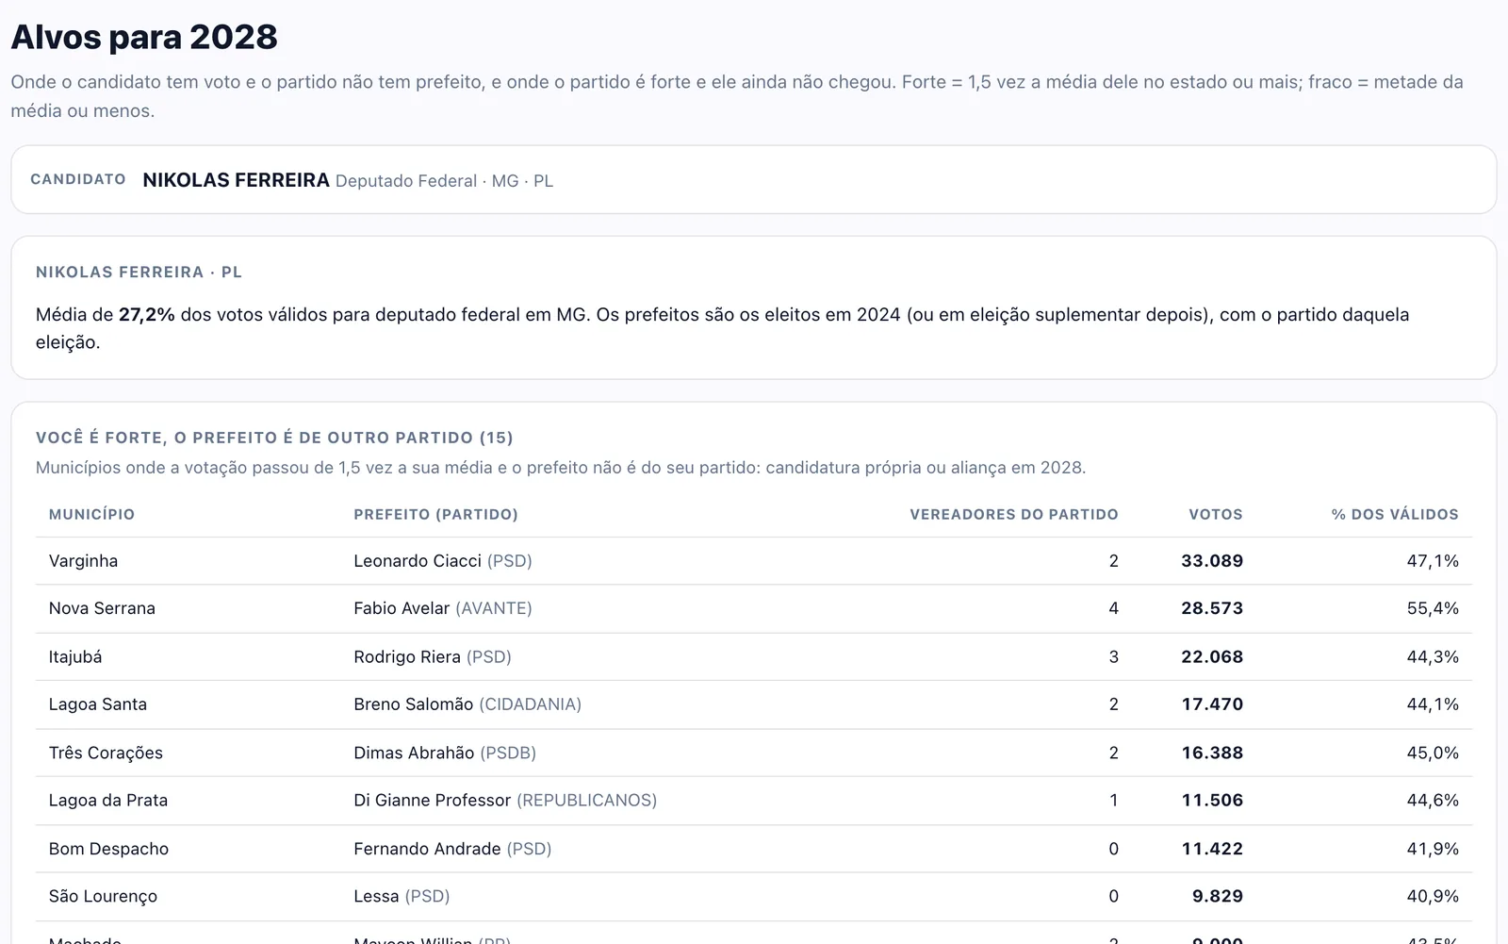The height and width of the screenshot is (944, 1508).
Task: Click the Município column header
Action: pos(91,514)
